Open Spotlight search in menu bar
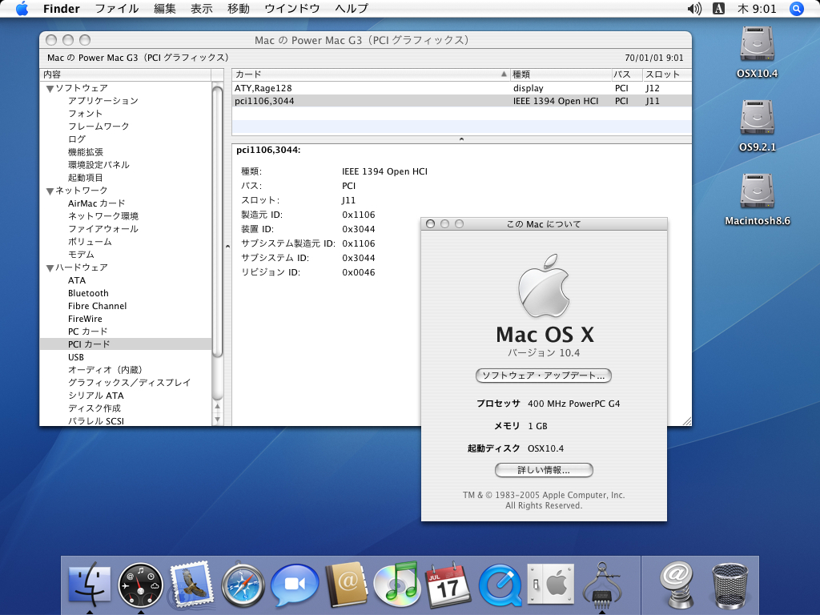Screen dimensions: 820x615 [796, 9]
